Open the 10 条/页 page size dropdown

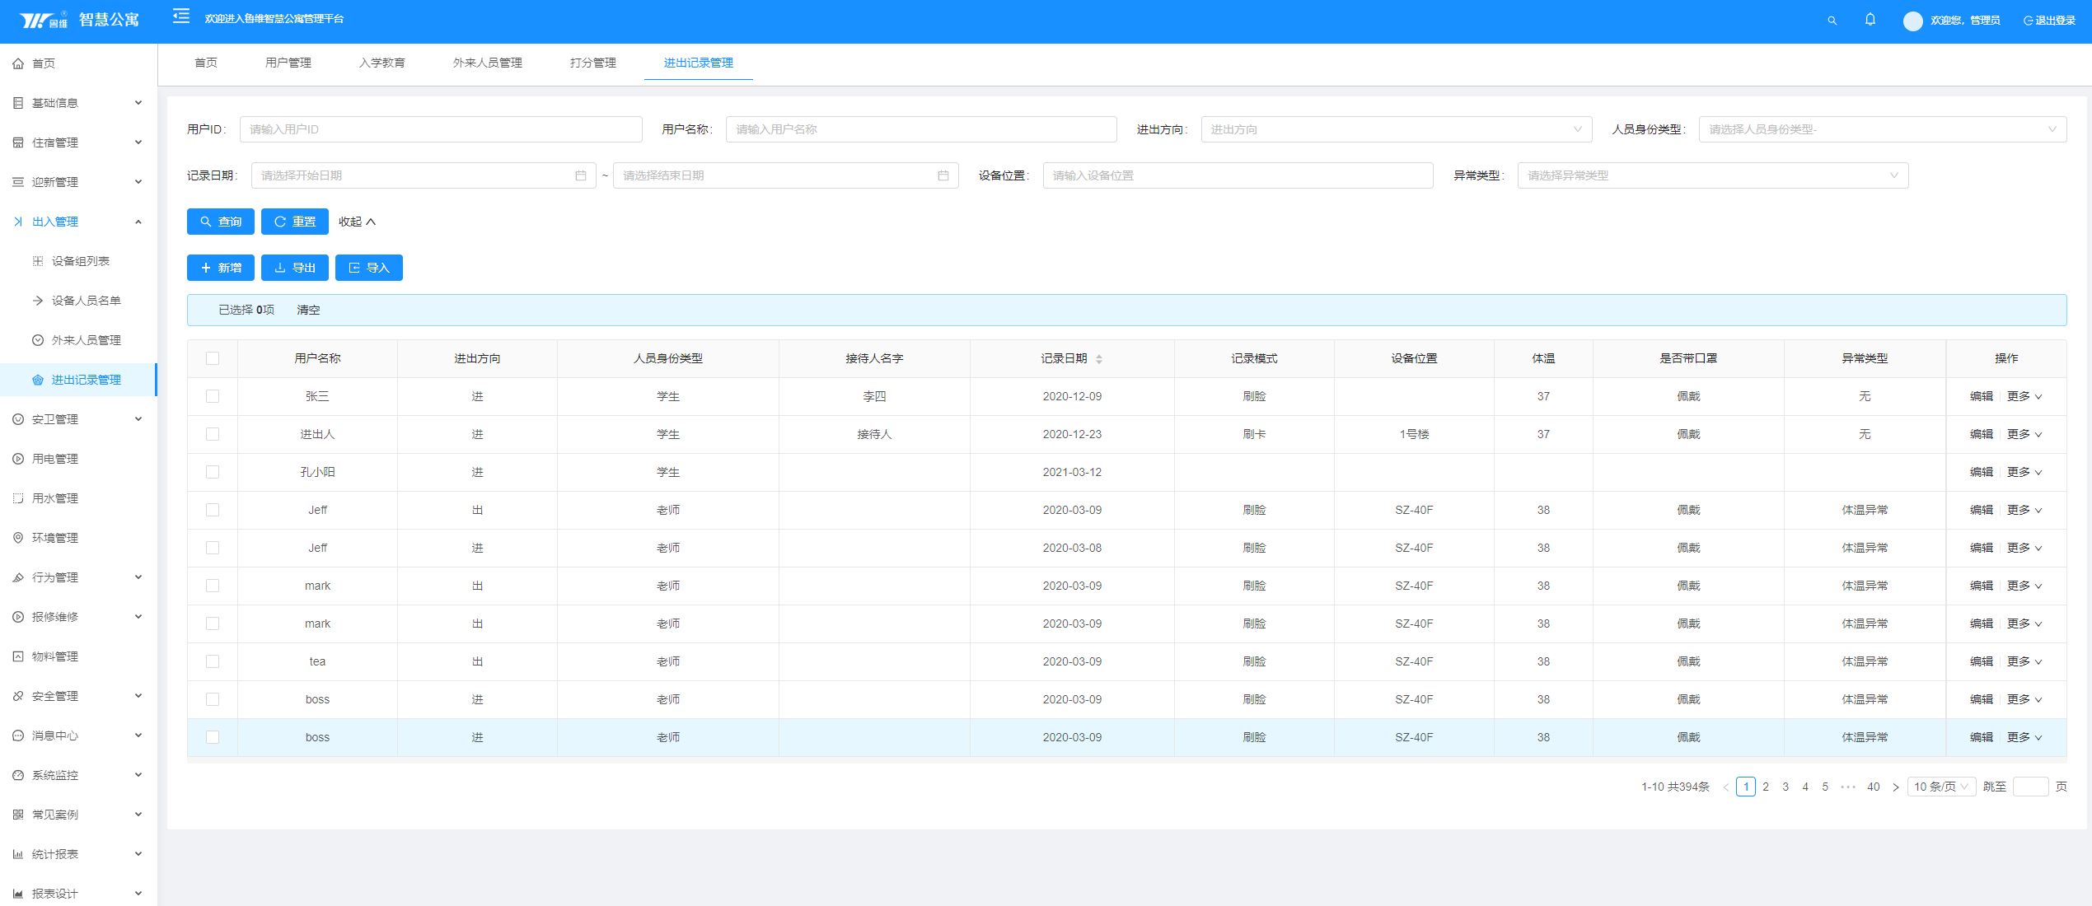(x=1940, y=787)
